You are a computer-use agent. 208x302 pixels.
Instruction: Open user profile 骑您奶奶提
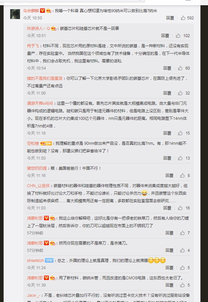(x=37, y=168)
